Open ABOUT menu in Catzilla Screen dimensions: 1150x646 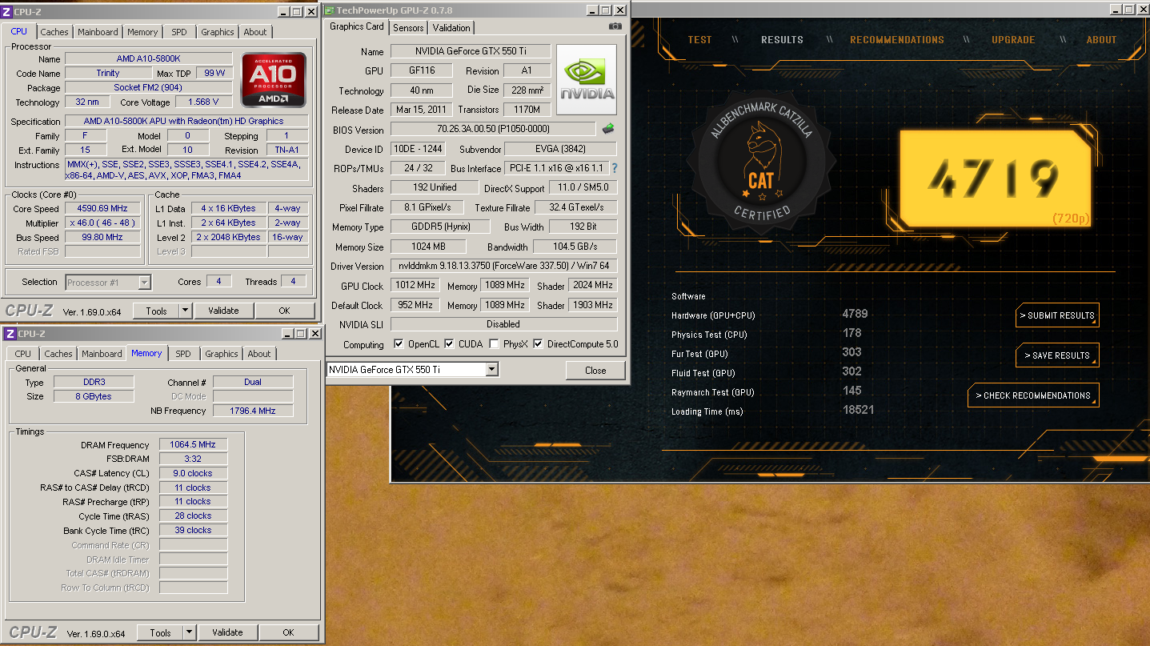click(x=1101, y=40)
